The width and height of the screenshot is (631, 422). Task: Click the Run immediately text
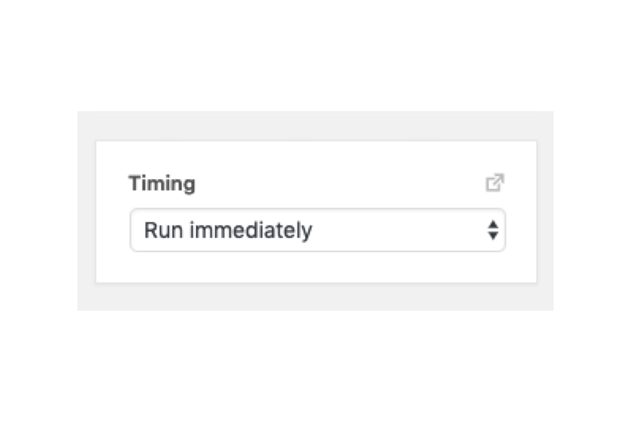point(228,230)
